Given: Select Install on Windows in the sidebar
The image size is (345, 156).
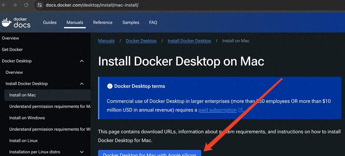Looking at the screenshot, I should [27, 118].
